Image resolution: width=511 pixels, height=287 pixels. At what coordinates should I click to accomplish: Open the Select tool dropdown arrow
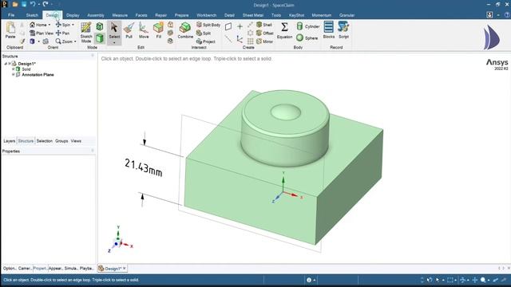point(114,42)
